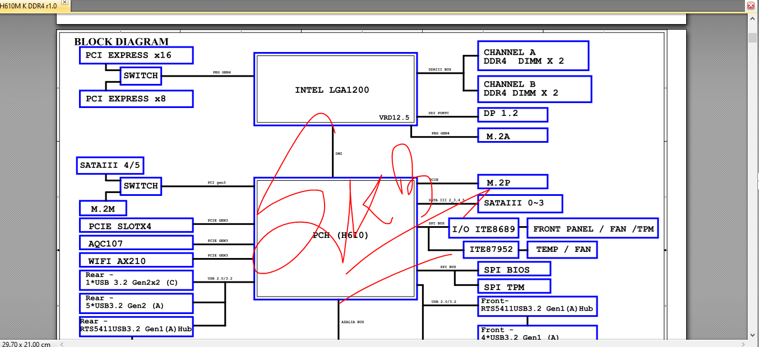
Task: Click the SATAIII 4/5 block
Action: coord(110,166)
